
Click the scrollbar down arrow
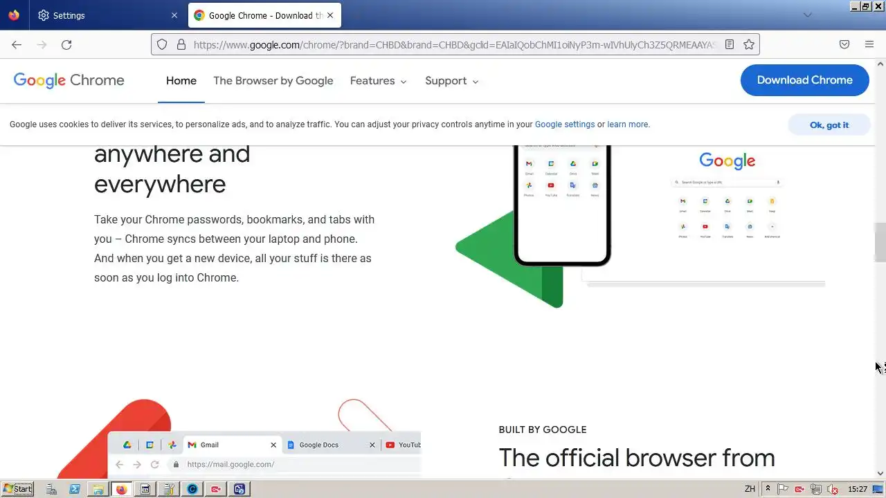coord(880,474)
